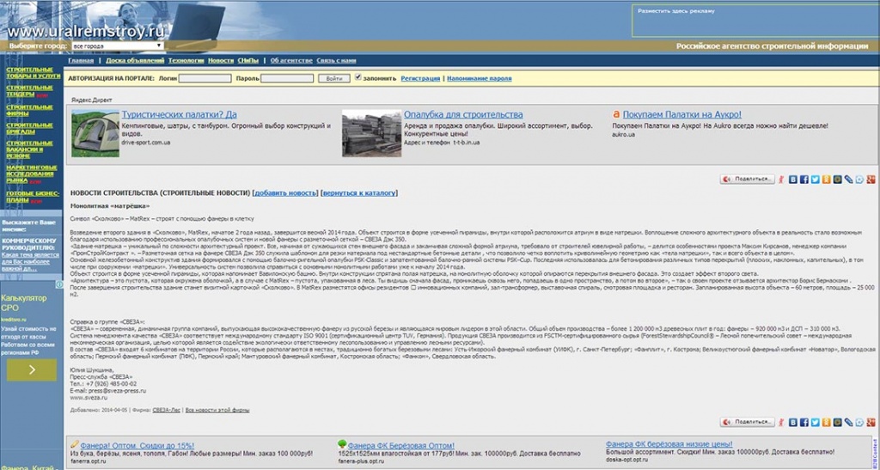880x470 pixels.
Task: Open sidebar 'Строительные фирмы' link
Action: 29,110
